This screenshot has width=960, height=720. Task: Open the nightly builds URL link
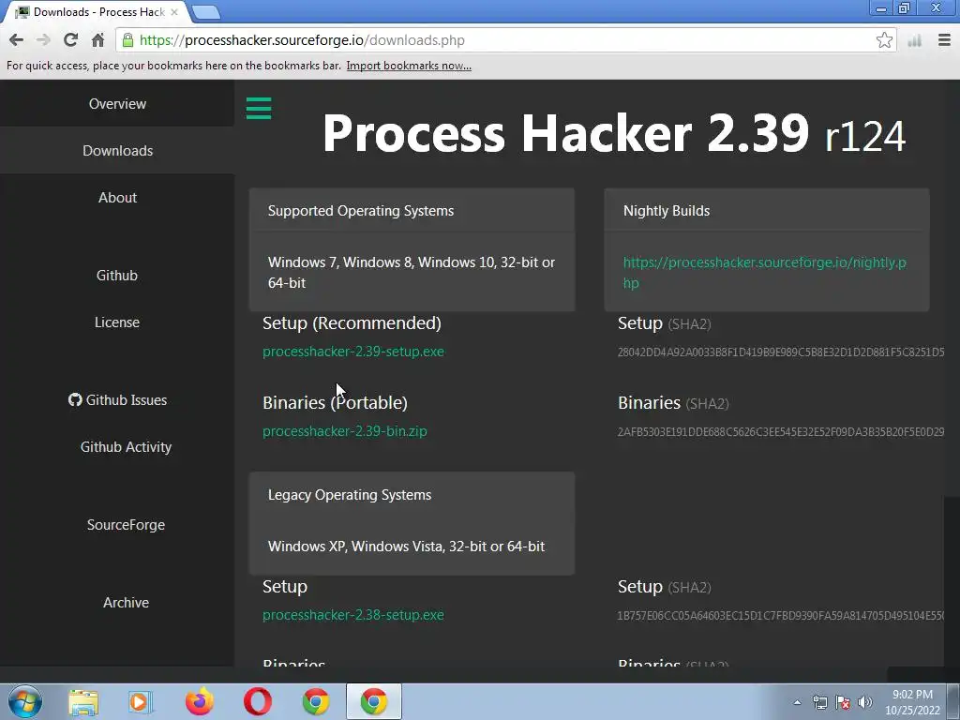765,273
